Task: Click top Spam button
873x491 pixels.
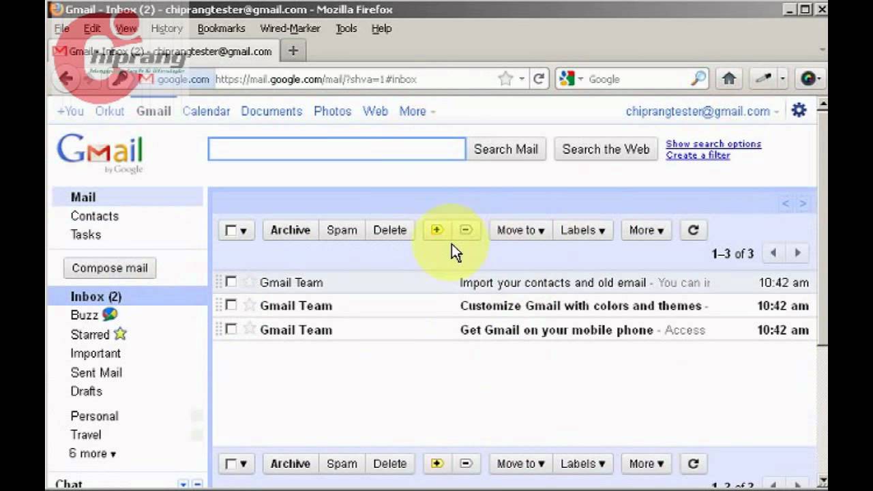Action: pos(342,230)
